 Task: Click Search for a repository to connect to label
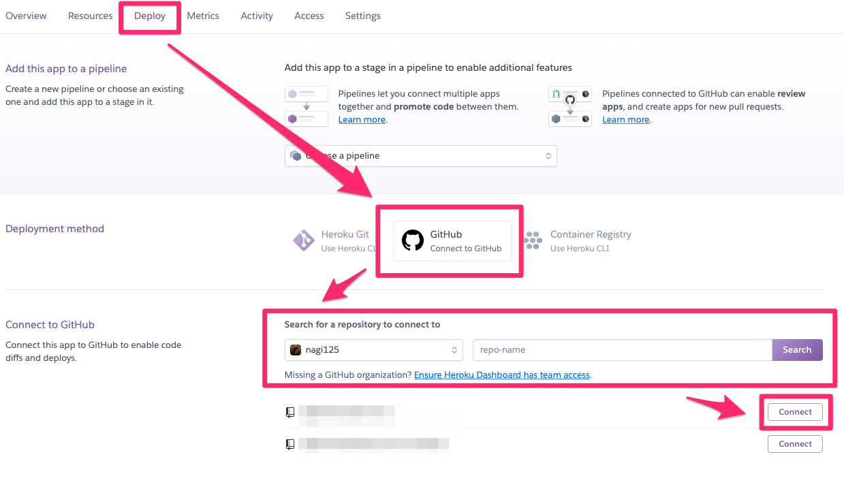pos(362,325)
